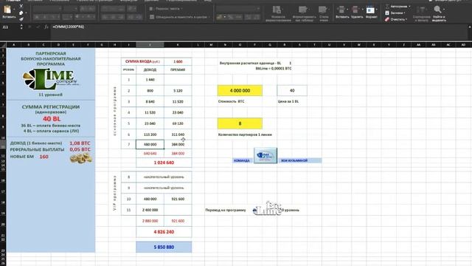
Task: Open Sort & Filter (Сортировка и фильтр)
Action: coord(421,13)
